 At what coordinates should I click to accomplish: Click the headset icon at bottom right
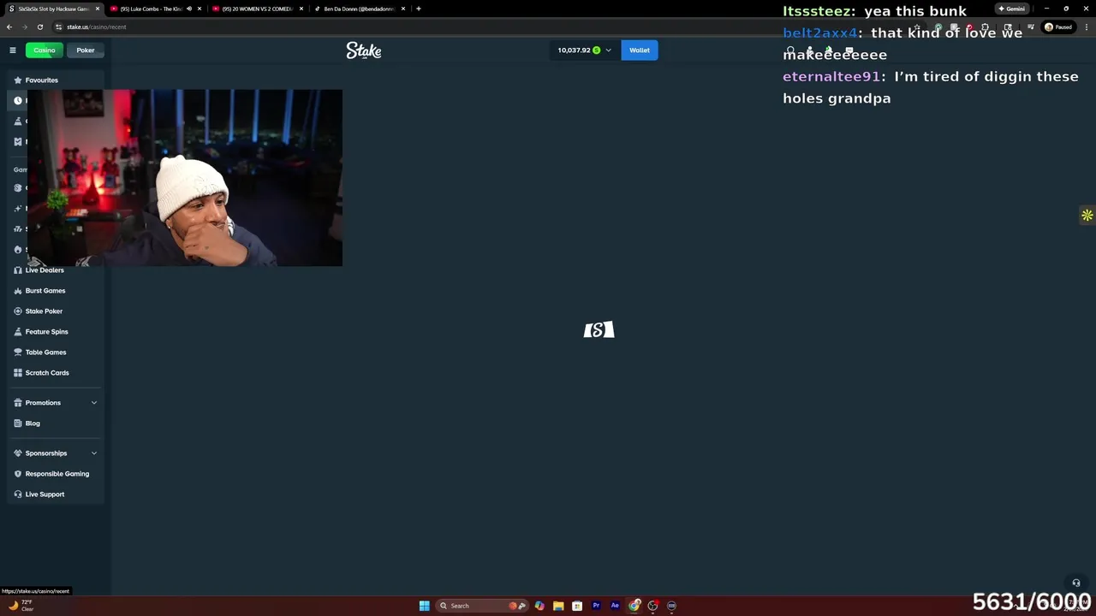point(1076,583)
